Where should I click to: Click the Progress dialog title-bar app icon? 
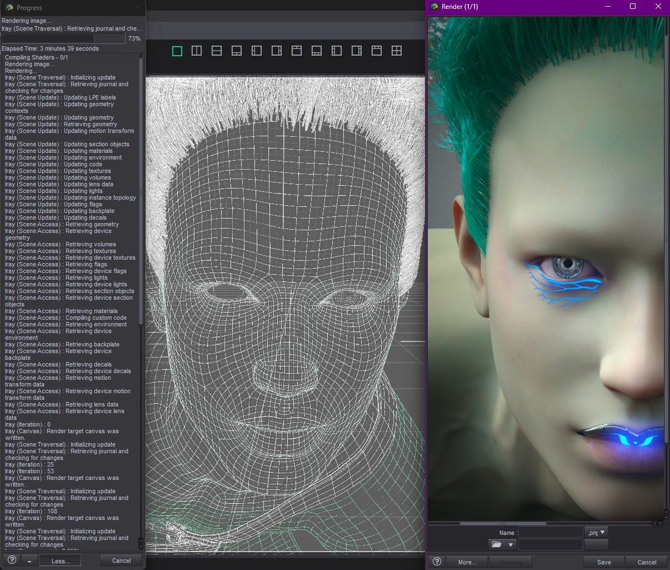tap(9, 8)
